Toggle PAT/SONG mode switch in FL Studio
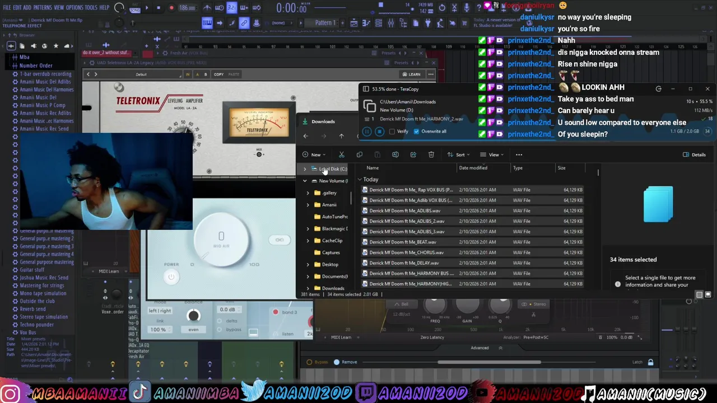 tap(134, 8)
